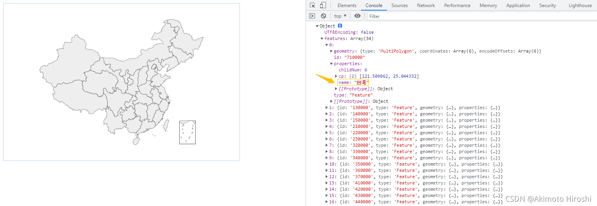The image size is (597, 206).
Task: Open the Application tab
Action: [518, 5]
